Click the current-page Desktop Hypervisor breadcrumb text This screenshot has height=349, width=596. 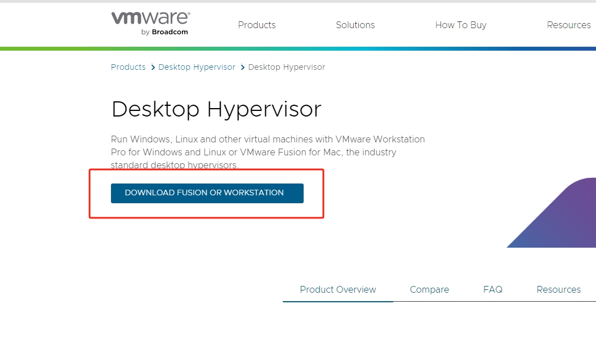coord(287,67)
